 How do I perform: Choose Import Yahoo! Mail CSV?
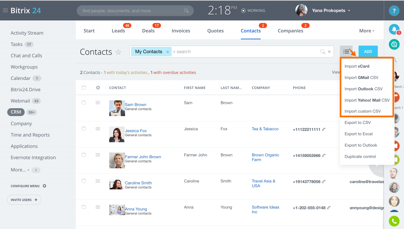point(367,100)
